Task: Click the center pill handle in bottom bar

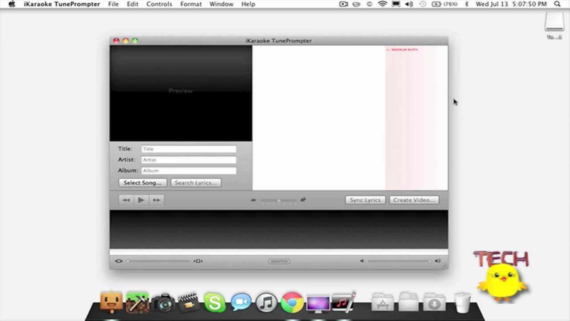Action: (279, 261)
